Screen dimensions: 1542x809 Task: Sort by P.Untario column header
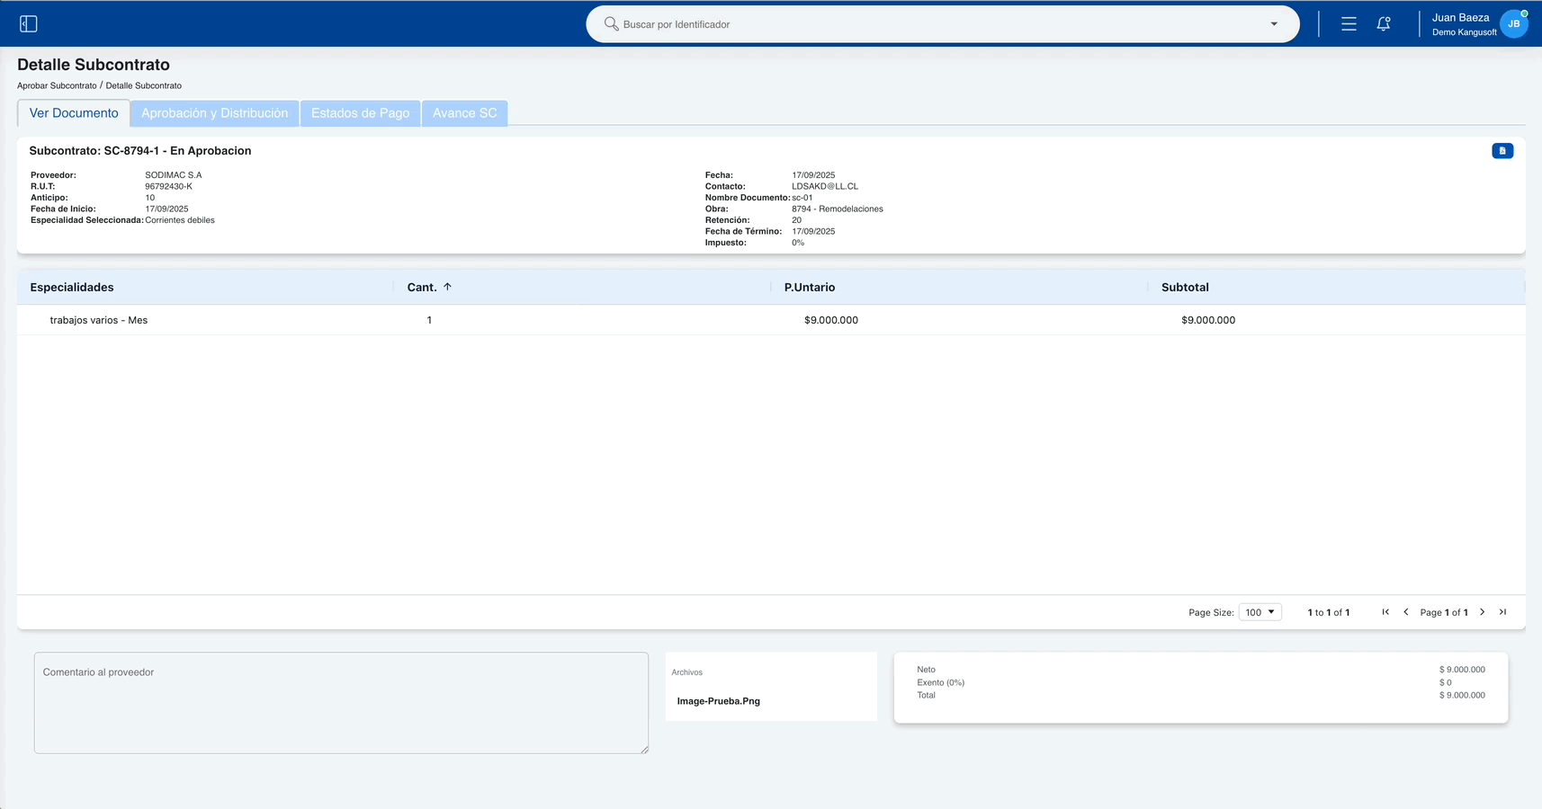tap(810, 288)
